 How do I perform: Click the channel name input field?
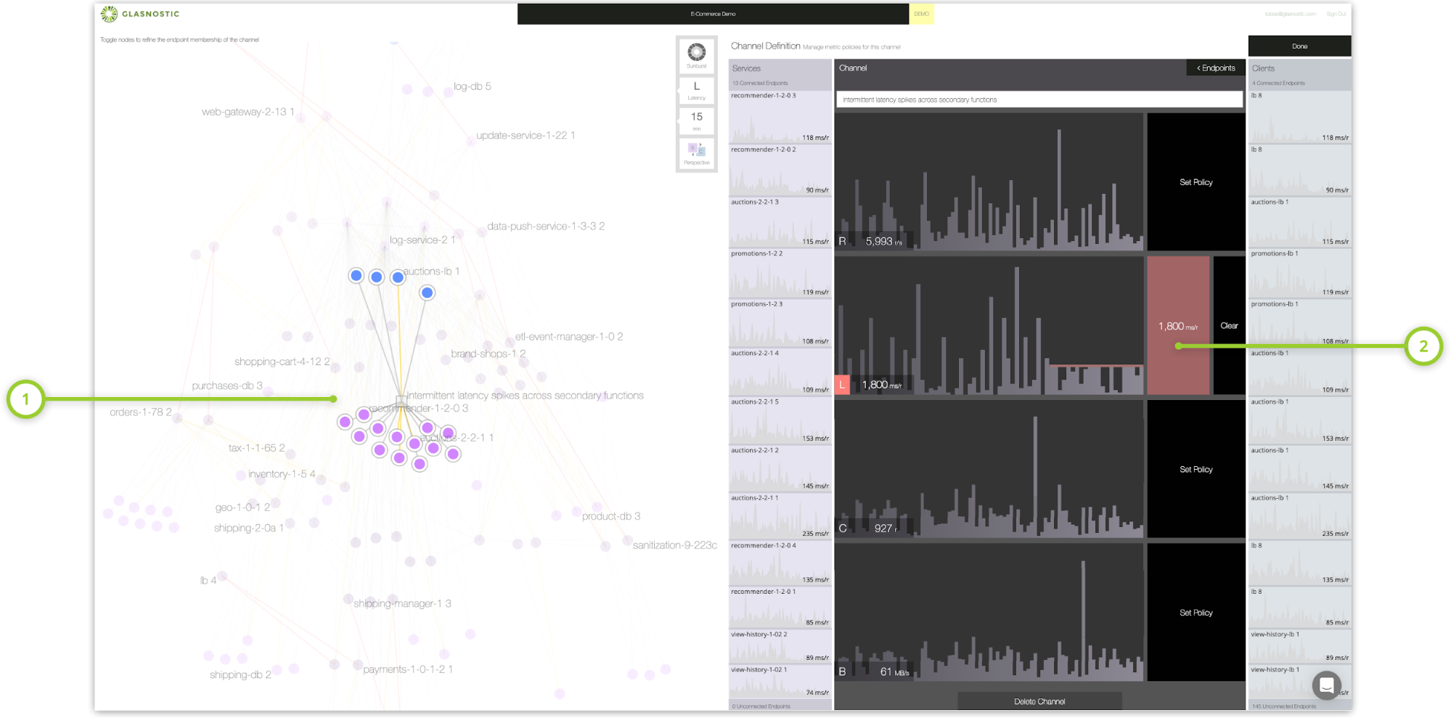coord(1039,99)
